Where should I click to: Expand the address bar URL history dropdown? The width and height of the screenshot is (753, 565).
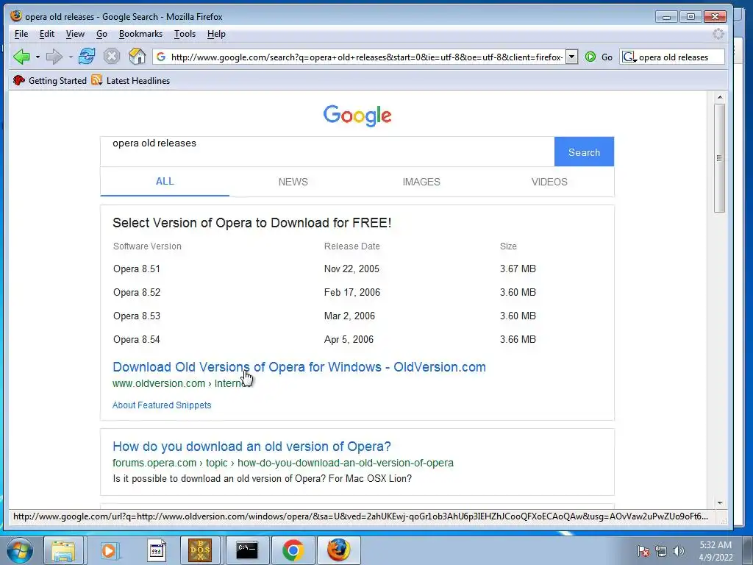(x=571, y=57)
